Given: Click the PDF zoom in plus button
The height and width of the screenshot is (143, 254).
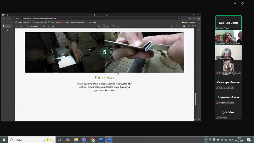Looking at the screenshot, I should [x=95, y=26].
